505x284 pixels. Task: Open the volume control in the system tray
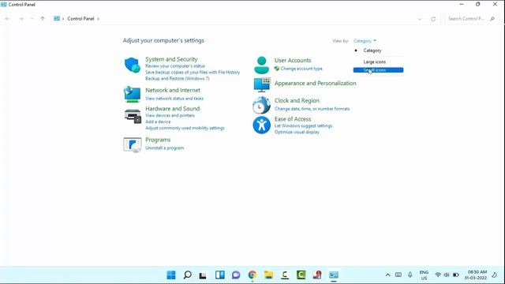pyautogui.click(x=447, y=275)
